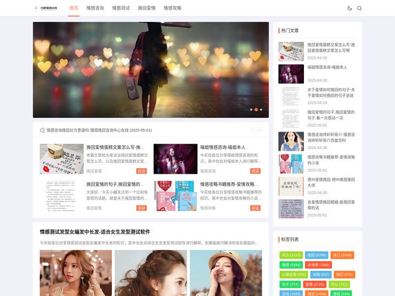This screenshot has width=395, height=296.
Task: Select the 爱情 (2725) tag
Action: click(315, 284)
